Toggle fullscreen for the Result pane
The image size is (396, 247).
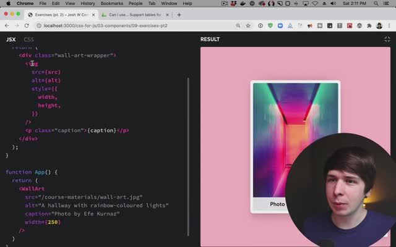pyautogui.click(x=387, y=40)
